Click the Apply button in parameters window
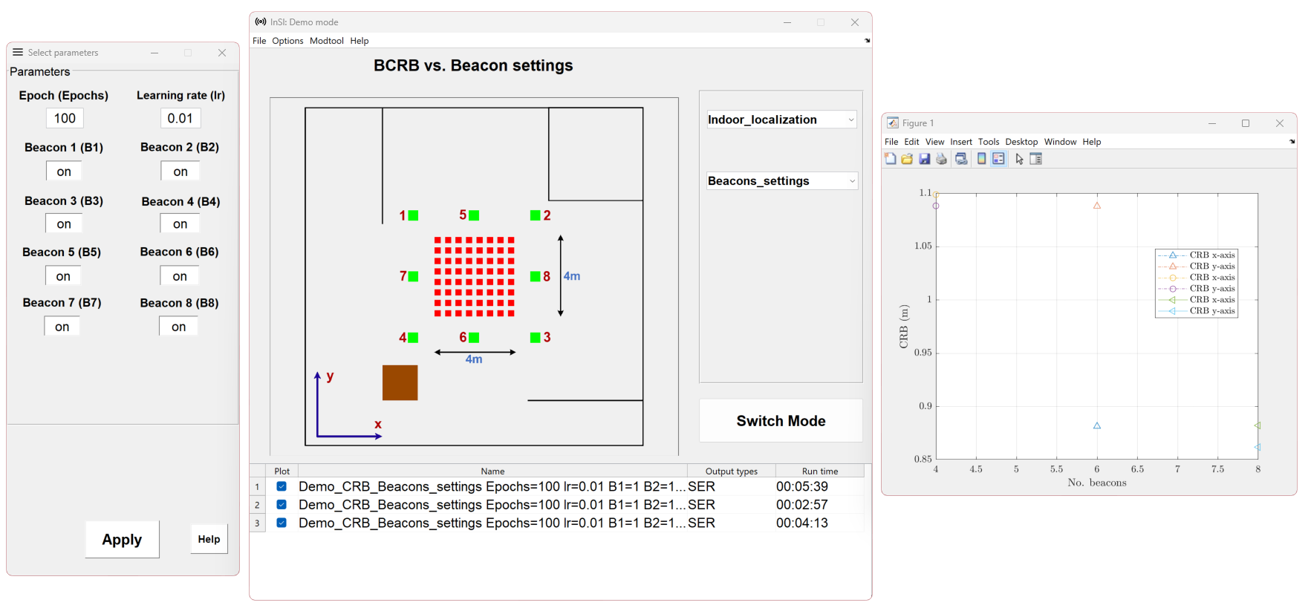The width and height of the screenshot is (1311, 614). pos(122,540)
